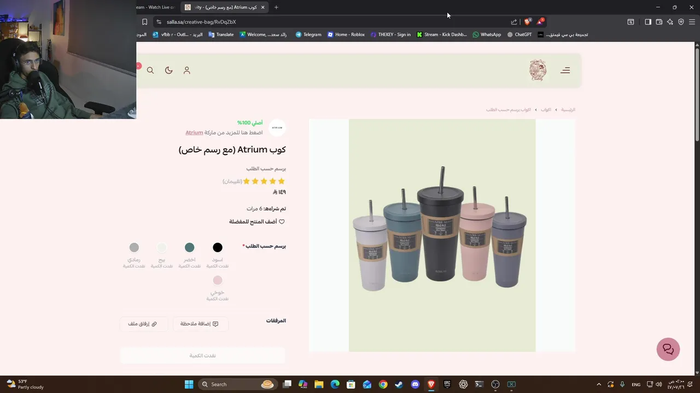Open Leo AI assistant icon in toolbar
This screenshot has width=700, height=393.
click(670, 22)
